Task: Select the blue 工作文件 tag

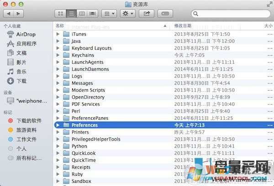Action: tap(22, 139)
